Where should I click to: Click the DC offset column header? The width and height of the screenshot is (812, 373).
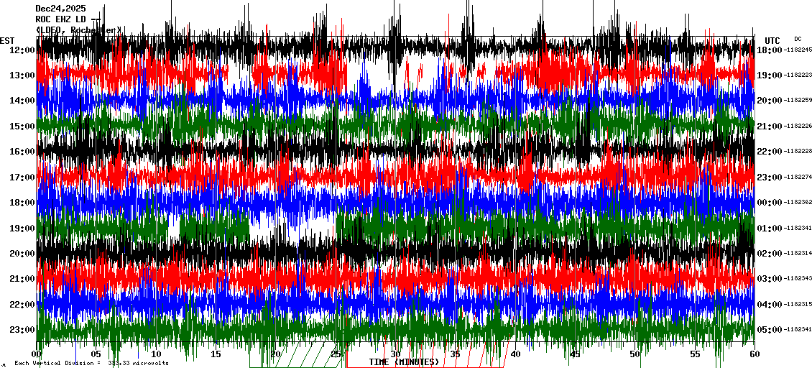[798, 39]
